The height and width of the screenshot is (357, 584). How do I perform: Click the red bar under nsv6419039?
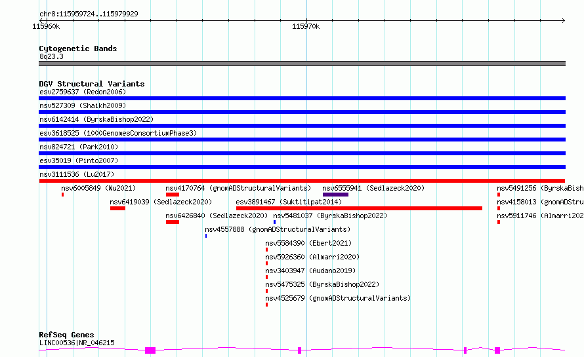tap(117, 208)
